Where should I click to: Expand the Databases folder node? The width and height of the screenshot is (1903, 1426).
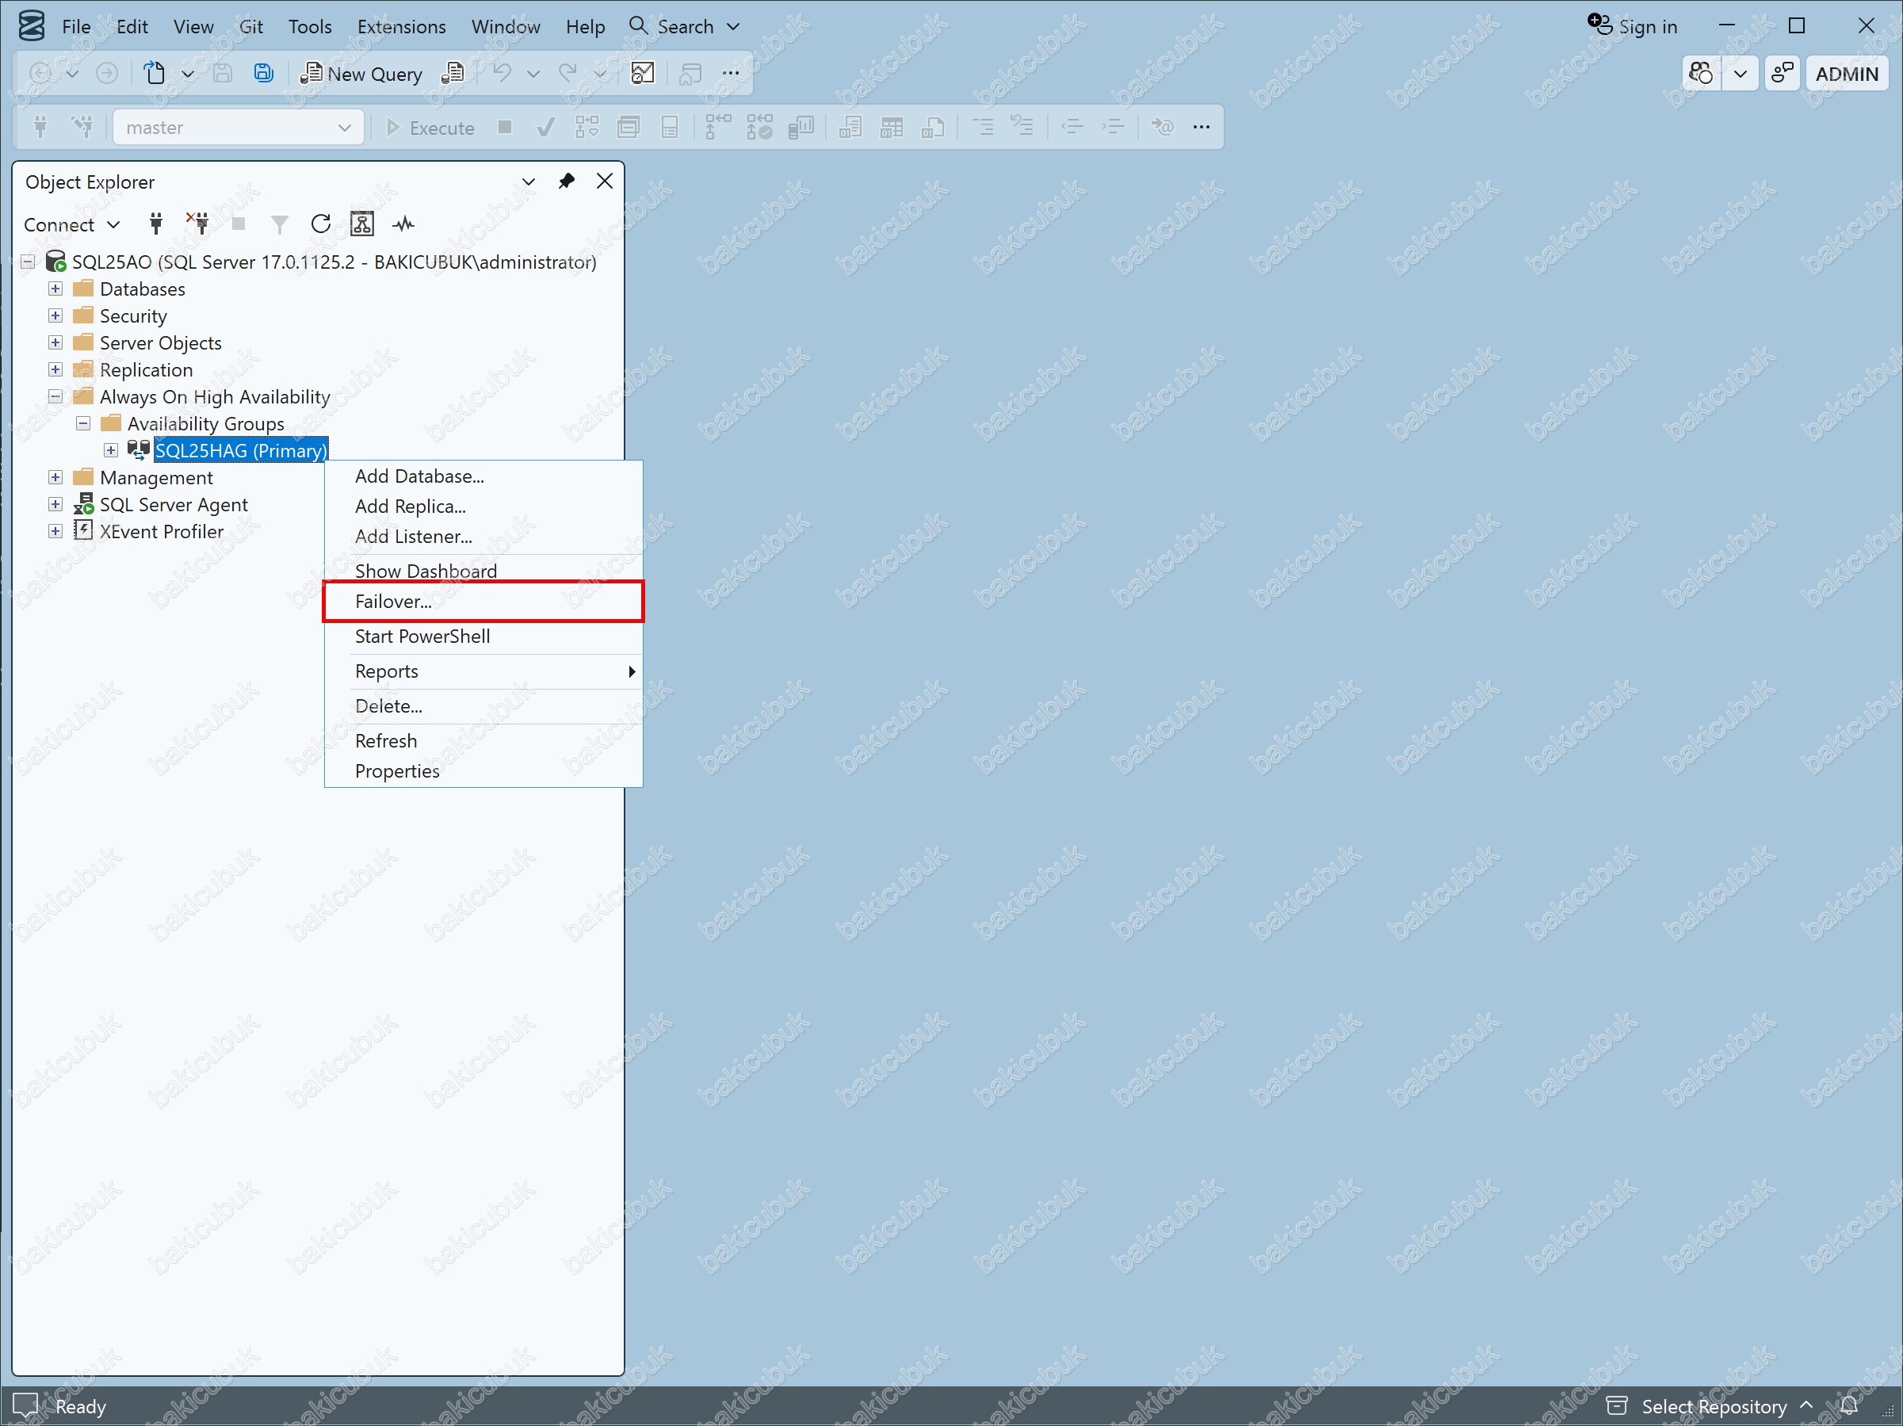[x=55, y=289]
